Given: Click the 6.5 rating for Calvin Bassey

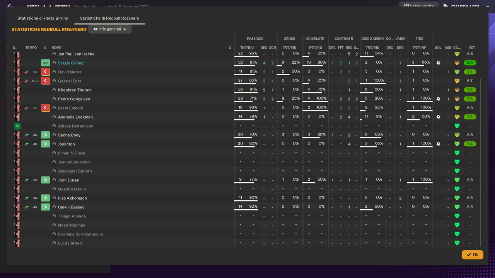Looking at the screenshot, I should click(470, 207).
